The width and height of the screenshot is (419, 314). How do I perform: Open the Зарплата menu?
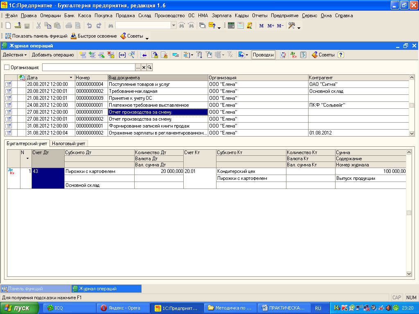click(221, 16)
